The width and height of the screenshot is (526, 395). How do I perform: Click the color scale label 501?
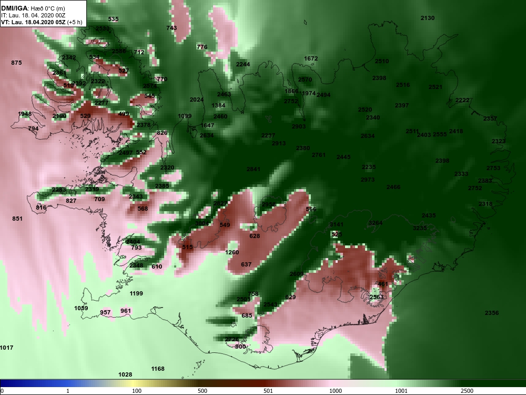click(x=268, y=391)
